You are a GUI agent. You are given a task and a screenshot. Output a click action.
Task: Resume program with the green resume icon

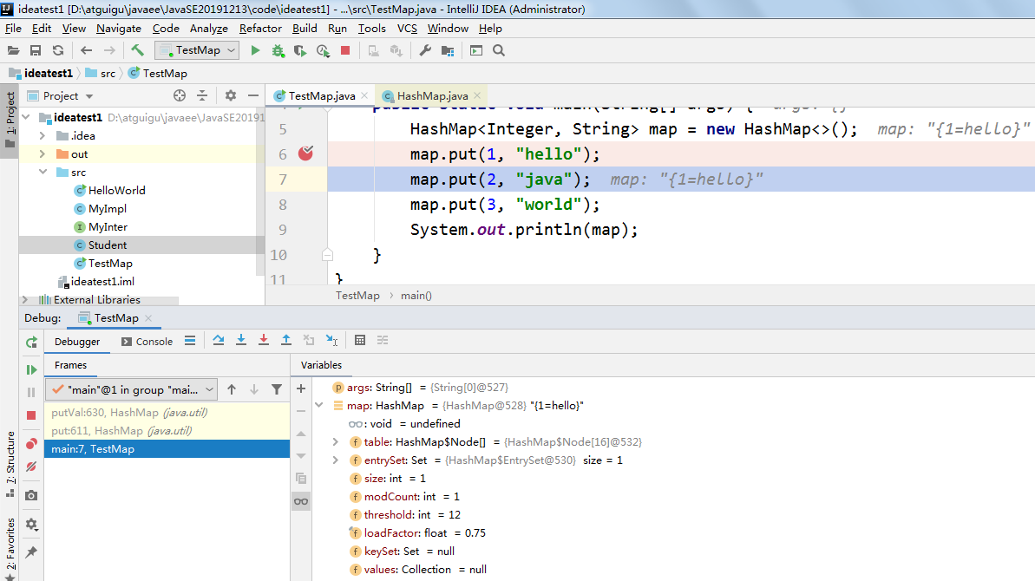(x=31, y=369)
